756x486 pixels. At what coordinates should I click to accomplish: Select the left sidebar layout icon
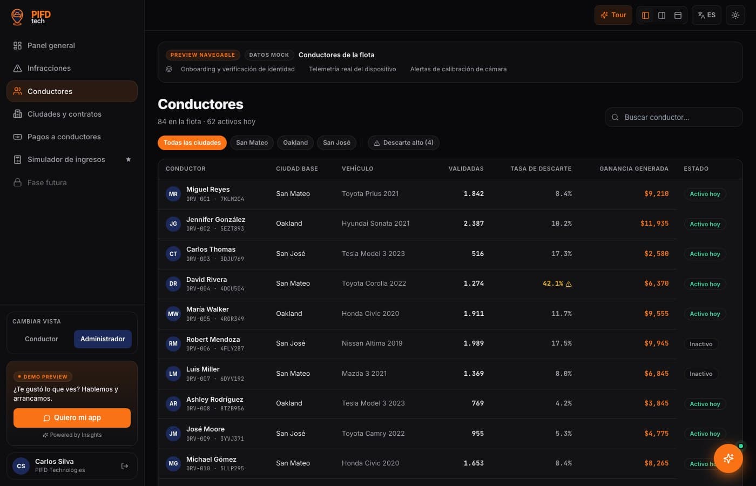point(645,15)
